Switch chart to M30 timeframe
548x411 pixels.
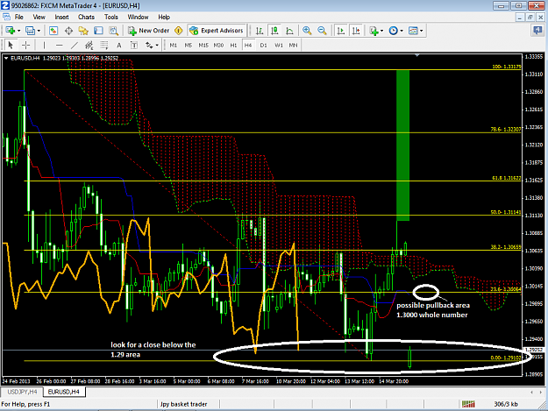coord(218,45)
